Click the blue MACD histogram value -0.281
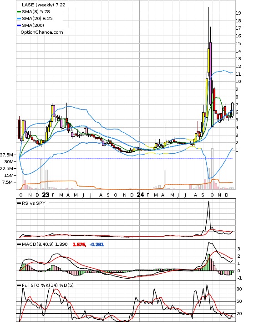The height and width of the screenshot is (322, 254). pos(97,244)
